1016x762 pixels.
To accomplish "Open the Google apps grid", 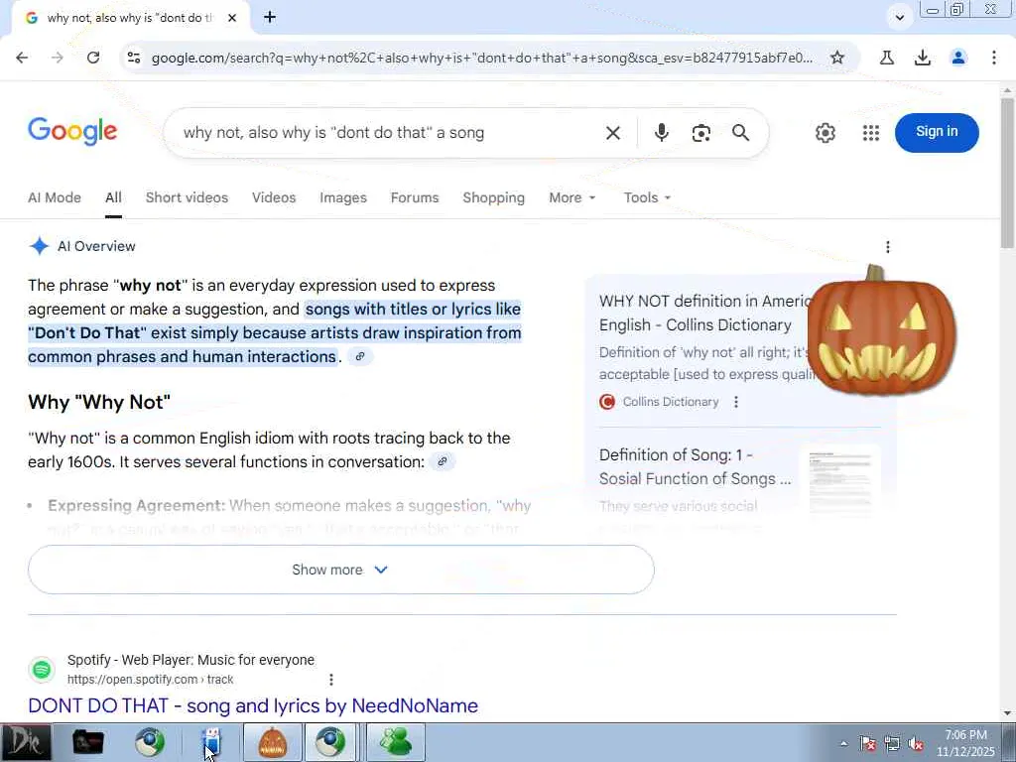I will coord(871,133).
